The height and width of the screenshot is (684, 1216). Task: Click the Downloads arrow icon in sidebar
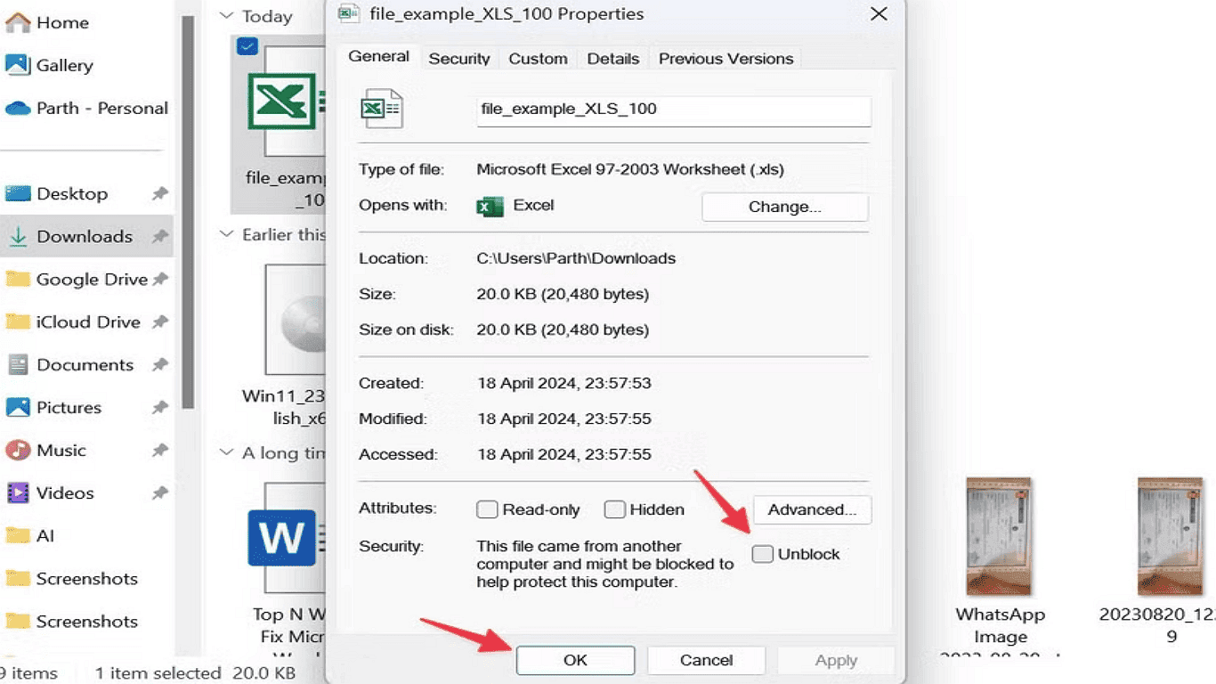(18, 237)
